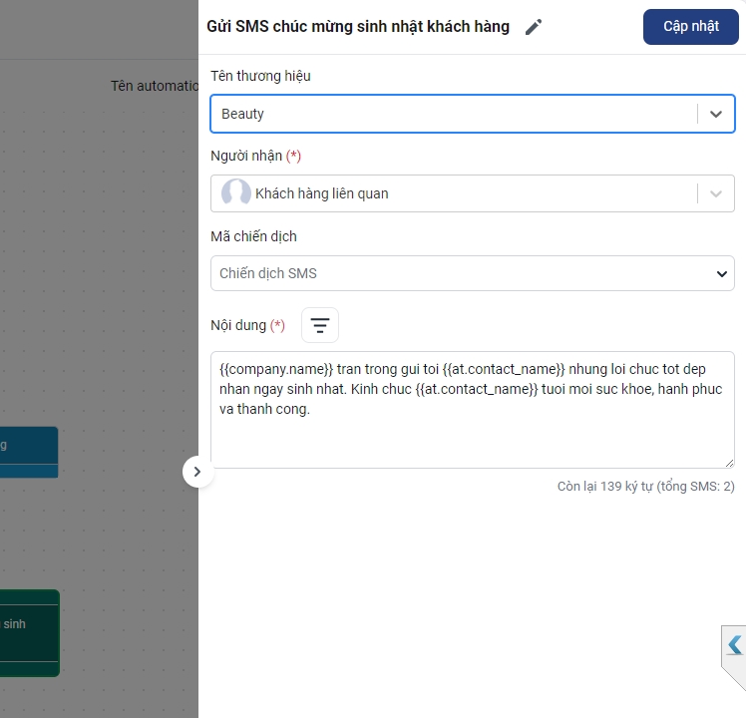
Task: Expand the Tên thương hiệu dropdown chevron
Action: tap(715, 114)
